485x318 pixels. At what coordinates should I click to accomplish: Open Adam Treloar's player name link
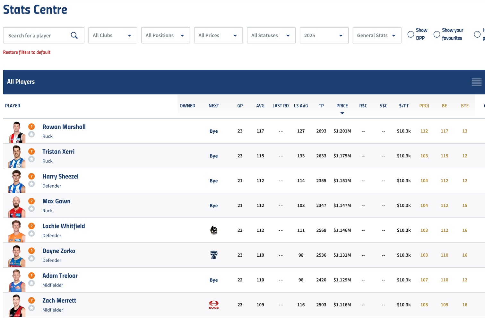coord(60,276)
